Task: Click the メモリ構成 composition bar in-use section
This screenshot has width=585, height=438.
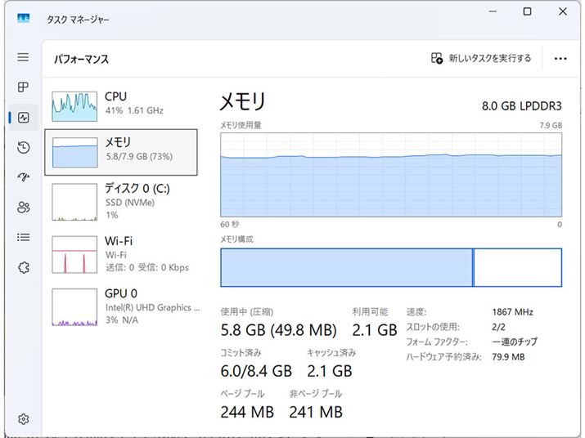Action: [x=347, y=267]
